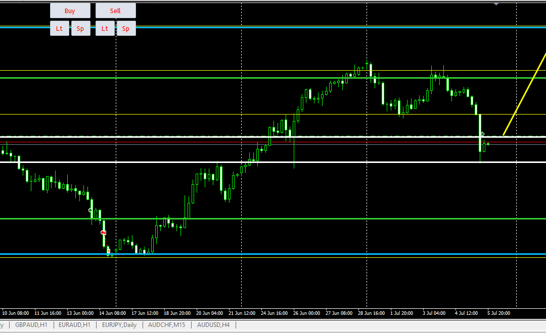Click the 14 Jun 08:00 time axis label
Screen dimensions: 546x333
(112, 313)
